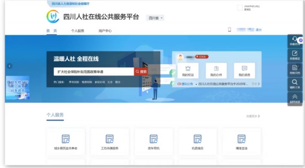305x168 pixels.
Task: Open 城乡居民基本养老 service card icon
Action: pyautogui.click(x=66, y=139)
